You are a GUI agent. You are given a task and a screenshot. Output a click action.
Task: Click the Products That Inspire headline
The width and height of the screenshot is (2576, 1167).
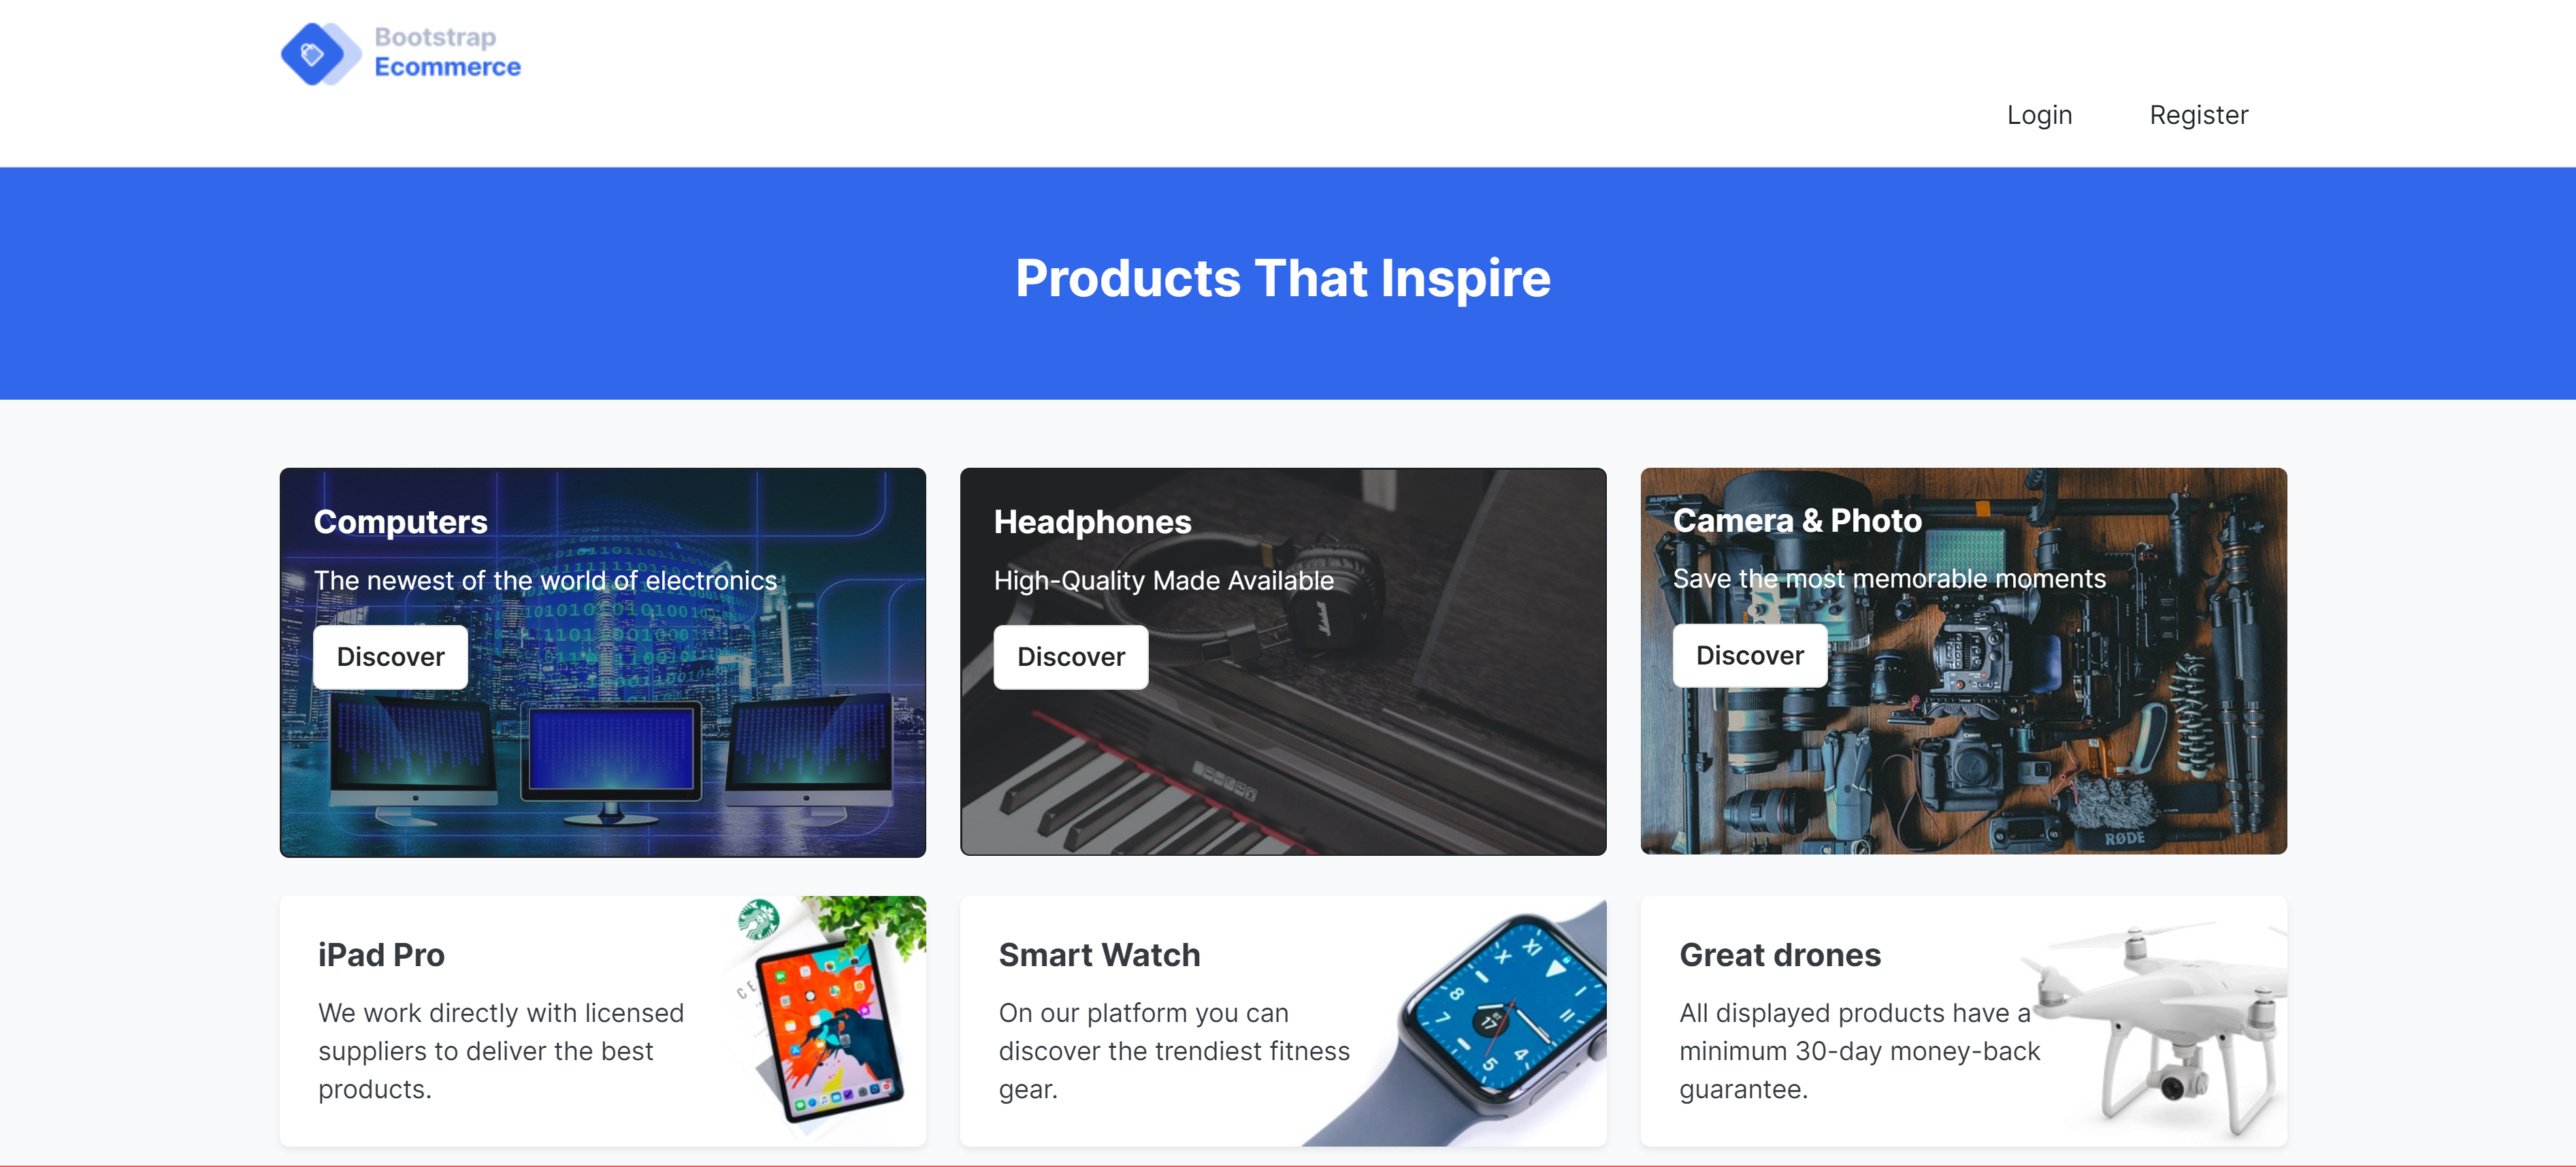click(1283, 278)
